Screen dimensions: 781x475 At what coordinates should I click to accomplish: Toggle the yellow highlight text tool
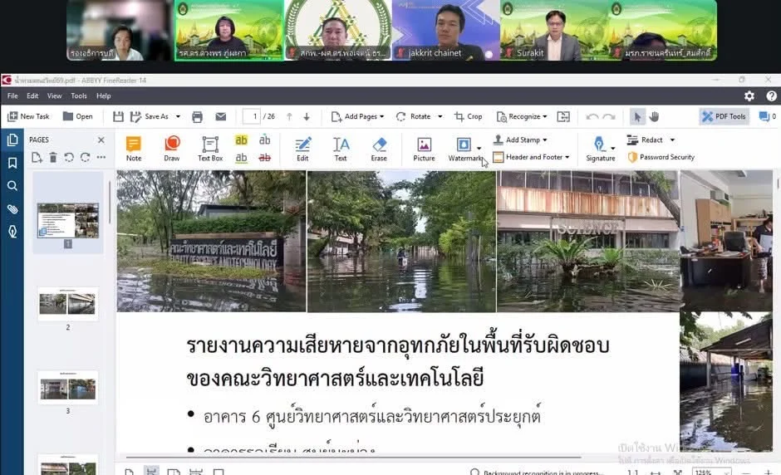click(x=241, y=140)
